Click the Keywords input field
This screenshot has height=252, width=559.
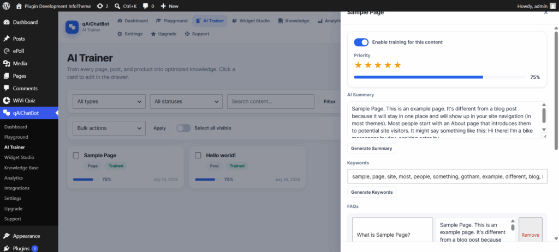coord(447,176)
